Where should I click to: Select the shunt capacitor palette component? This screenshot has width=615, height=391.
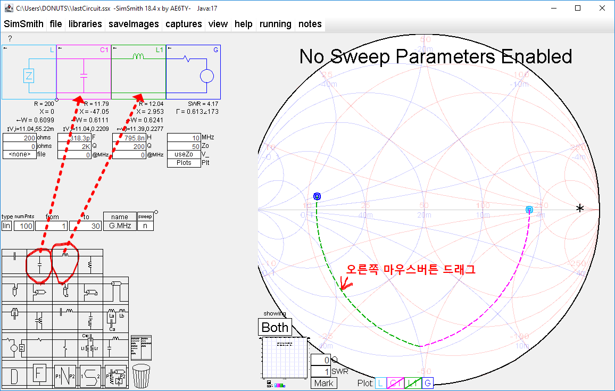[39, 262]
